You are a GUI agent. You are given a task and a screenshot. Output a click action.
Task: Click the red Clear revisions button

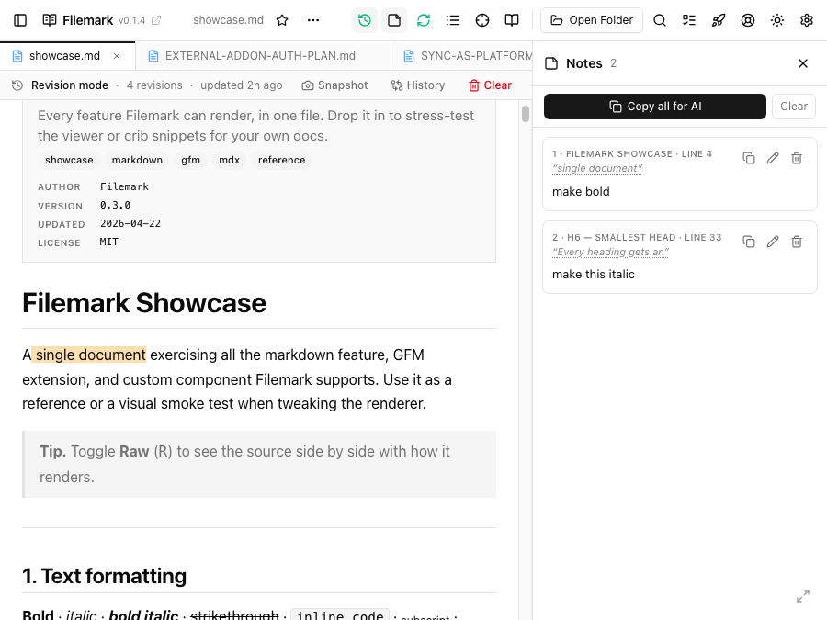click(x=491, y=85)
